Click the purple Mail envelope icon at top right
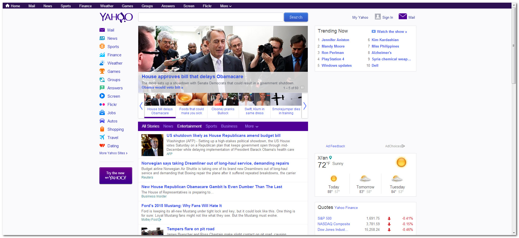This screenshot has height=238, width=519. tap(402, 17)
